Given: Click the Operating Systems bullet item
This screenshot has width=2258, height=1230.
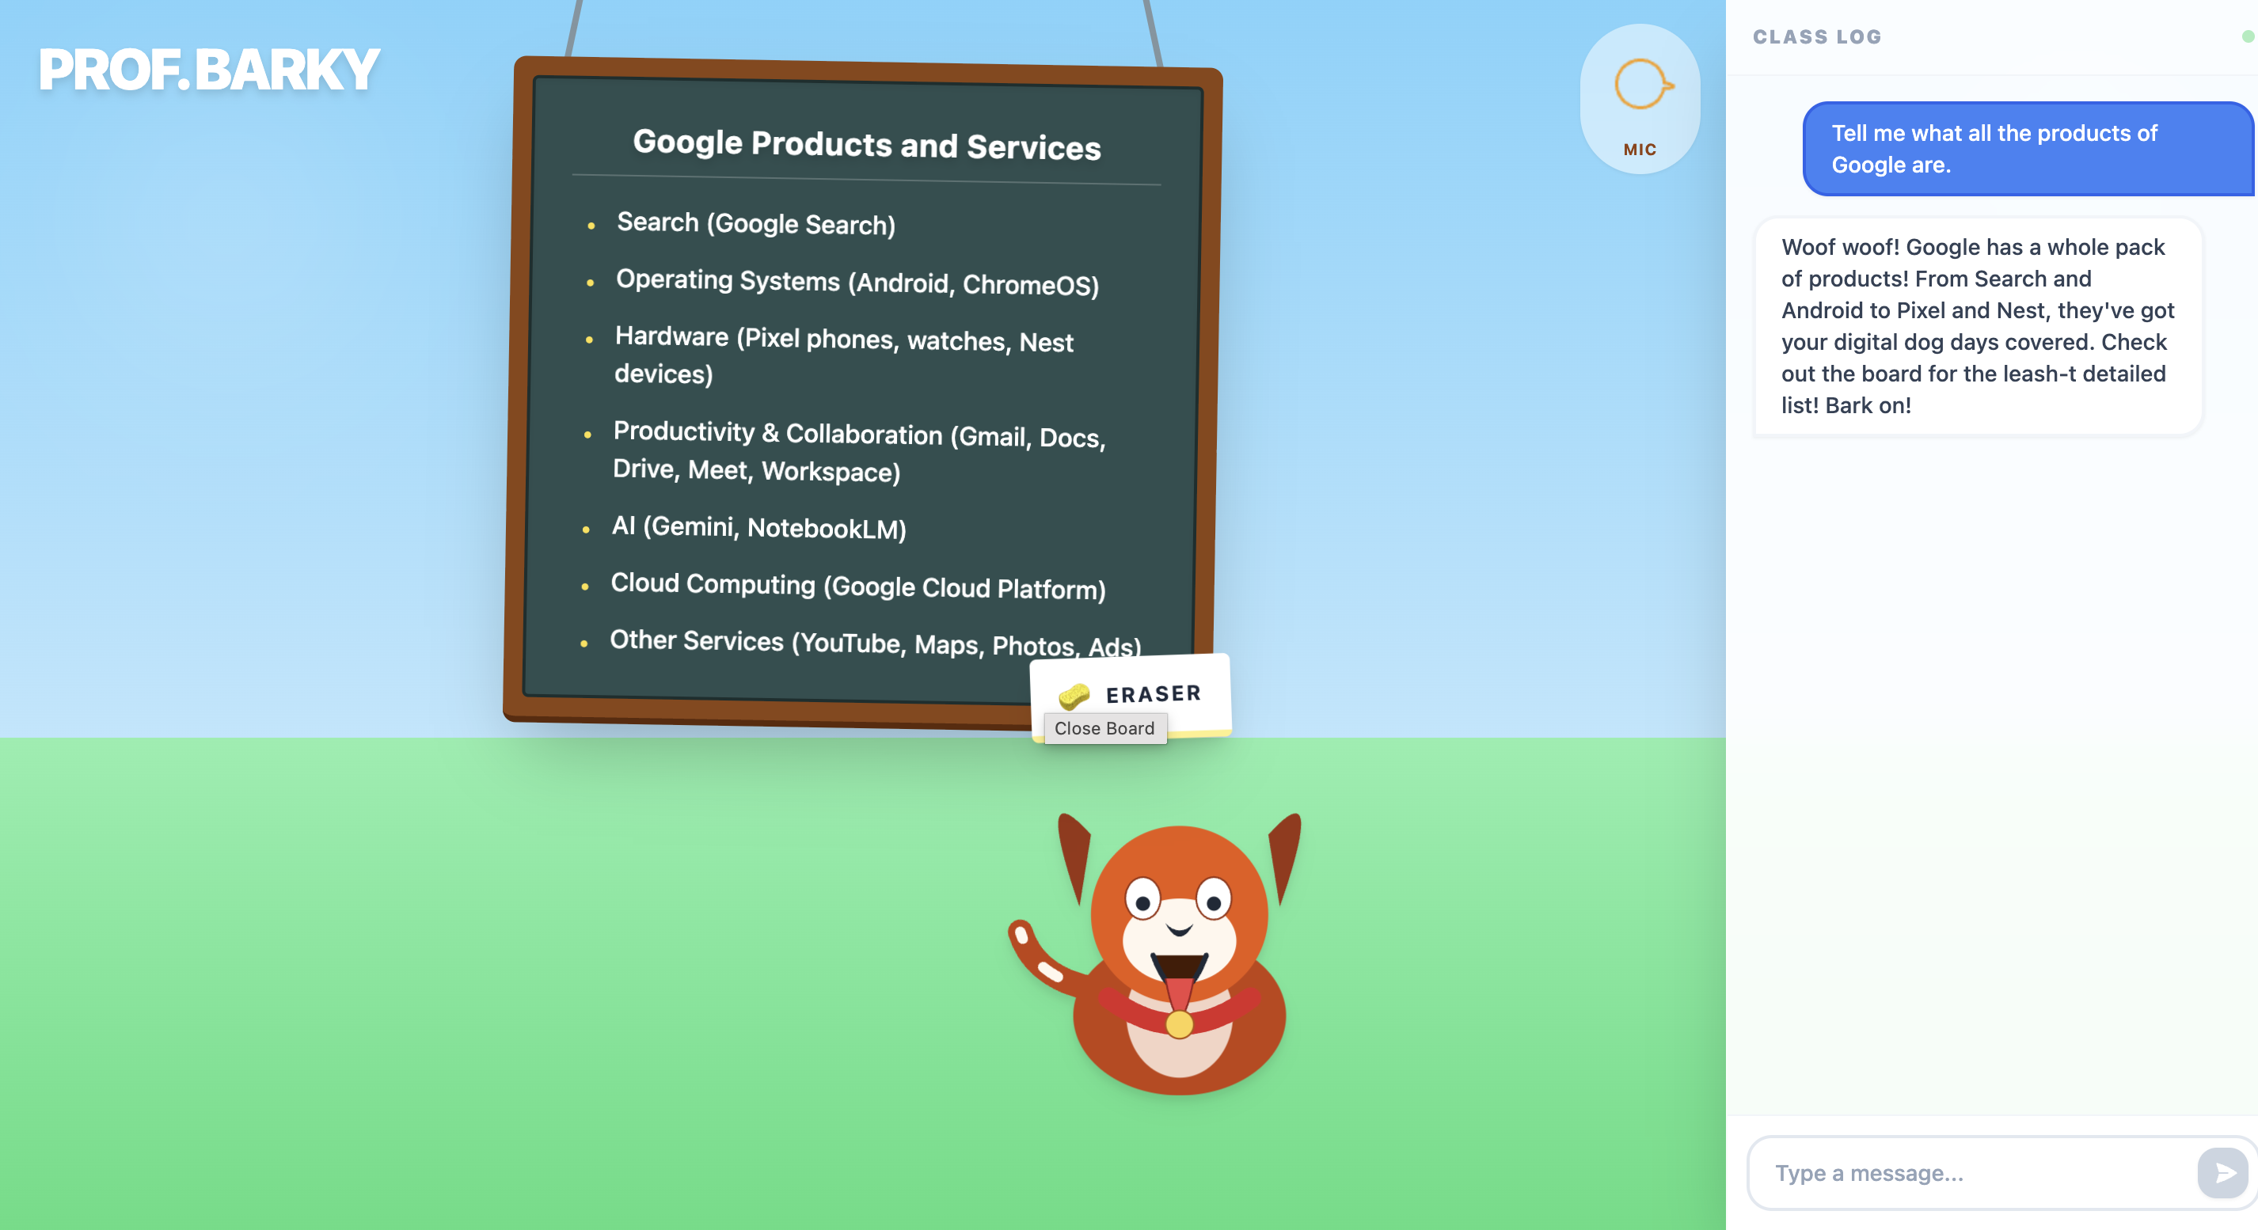Looking at the screenshot, I should (857, 282).
